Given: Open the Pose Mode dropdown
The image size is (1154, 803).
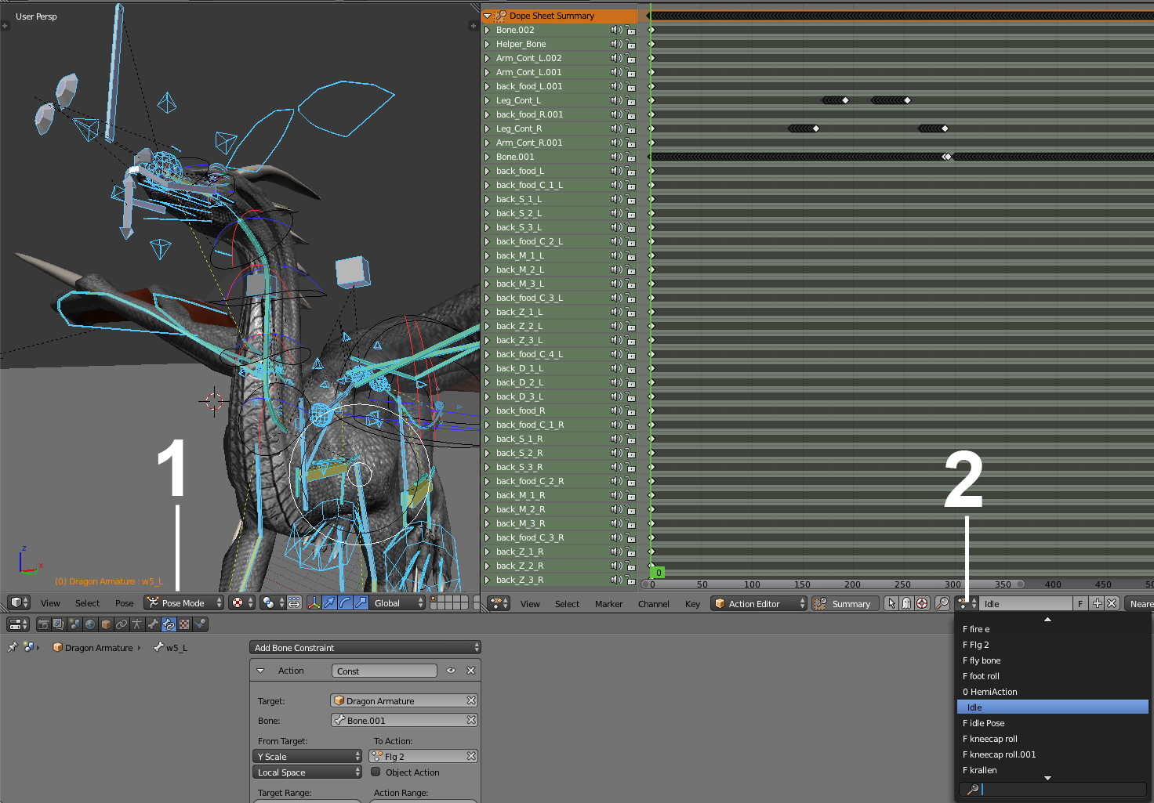Looking at the screenshot, I should [x=183, y=602].
